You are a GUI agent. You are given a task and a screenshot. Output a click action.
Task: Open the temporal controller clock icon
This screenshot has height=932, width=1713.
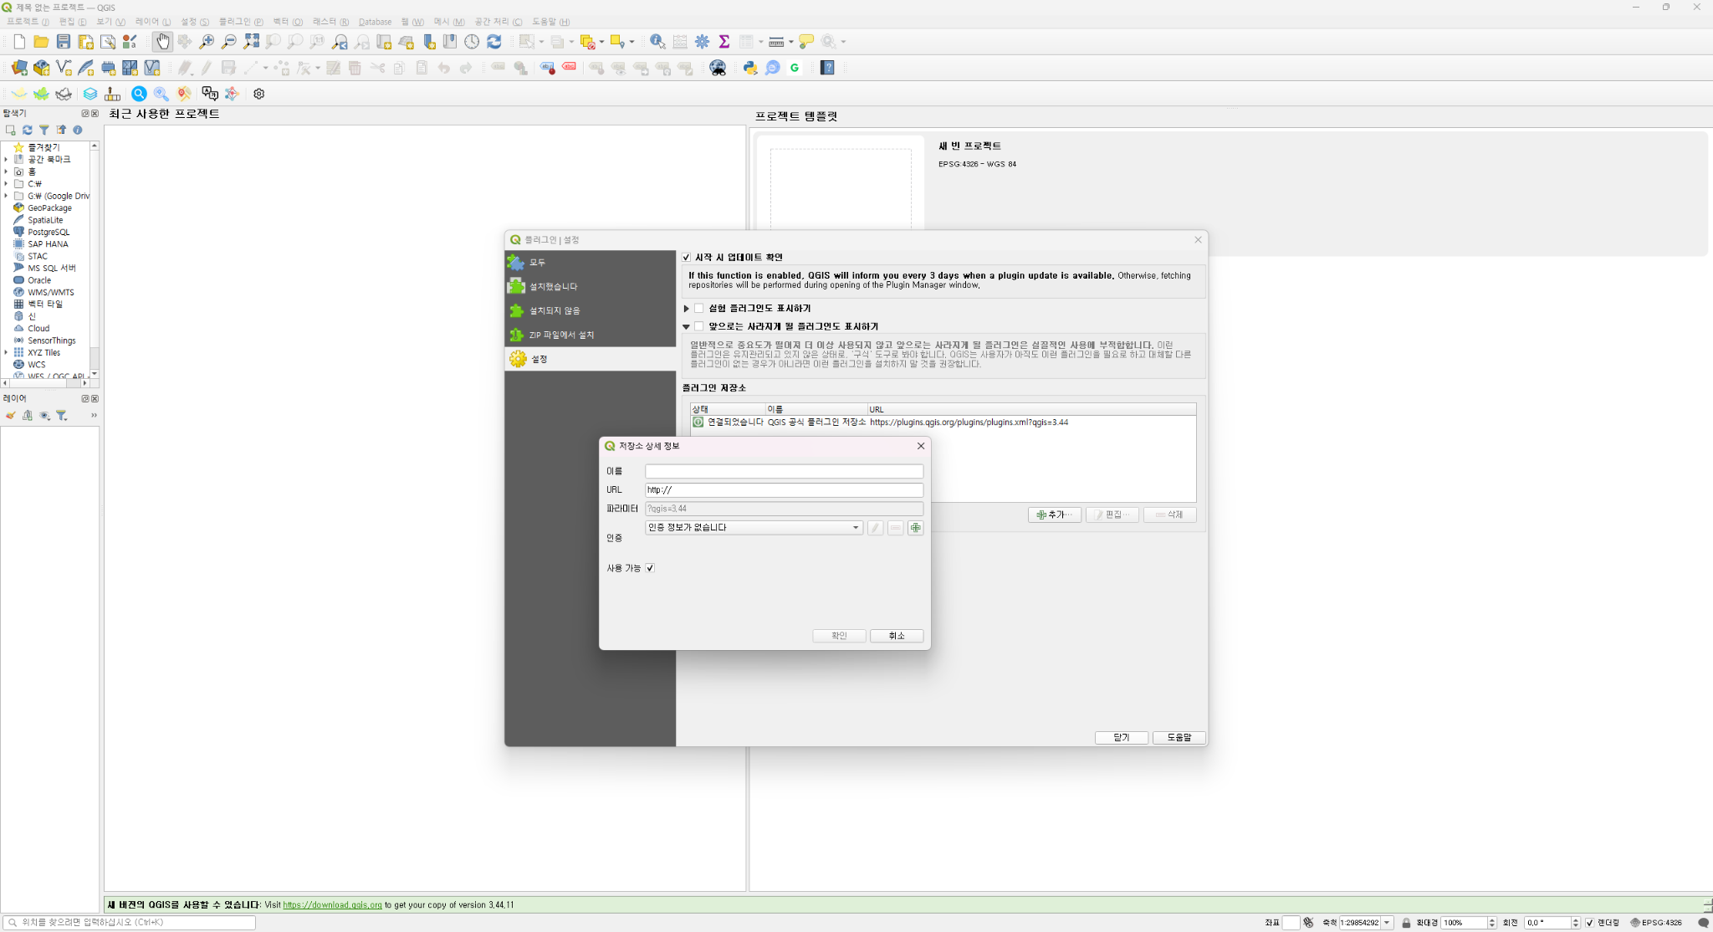(472, 42)
